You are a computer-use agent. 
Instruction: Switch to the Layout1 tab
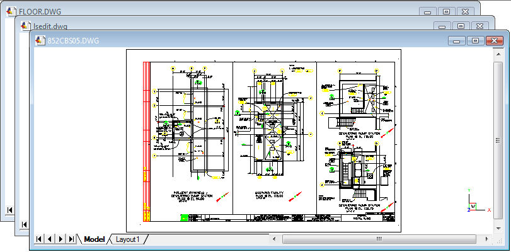coord(128,239)
